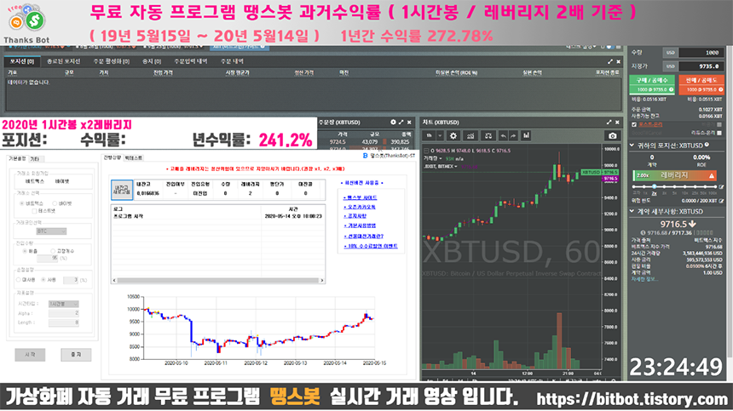
Task: Select stop-loss used radio
Action: click(x=43, y=280)
